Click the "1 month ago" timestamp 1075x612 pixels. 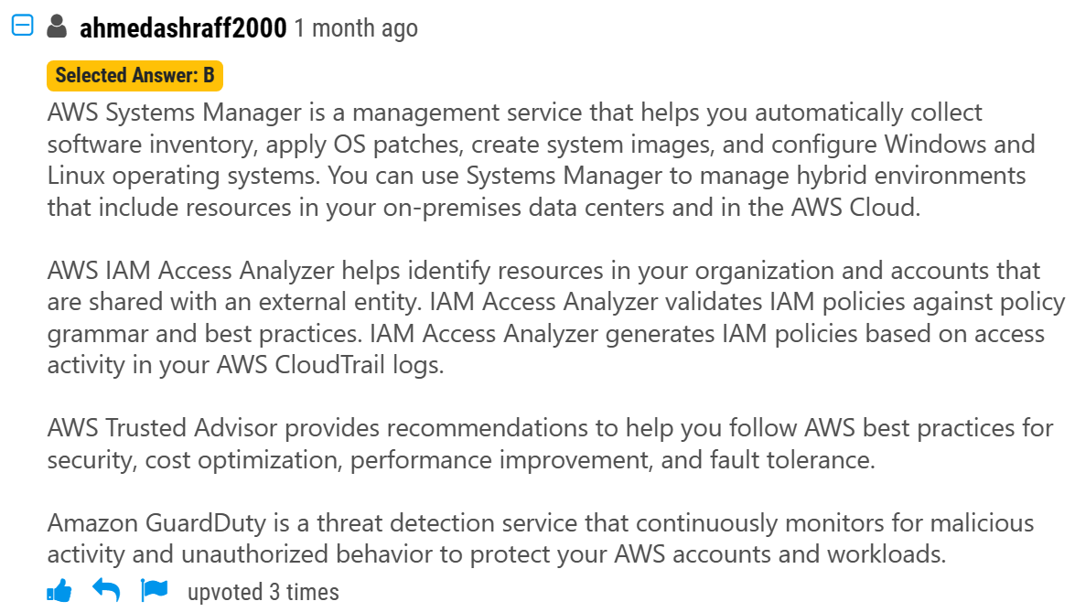356,28
